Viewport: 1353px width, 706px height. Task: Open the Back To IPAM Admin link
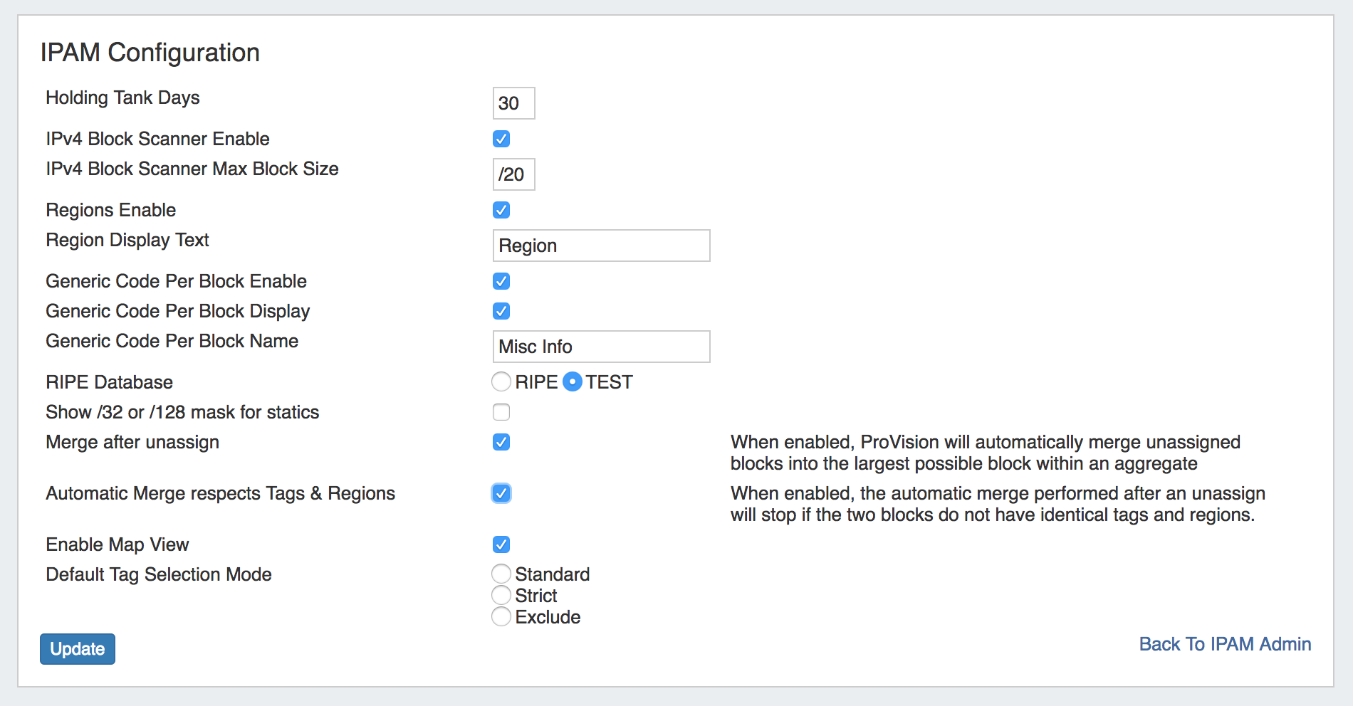coord(1225,644)
